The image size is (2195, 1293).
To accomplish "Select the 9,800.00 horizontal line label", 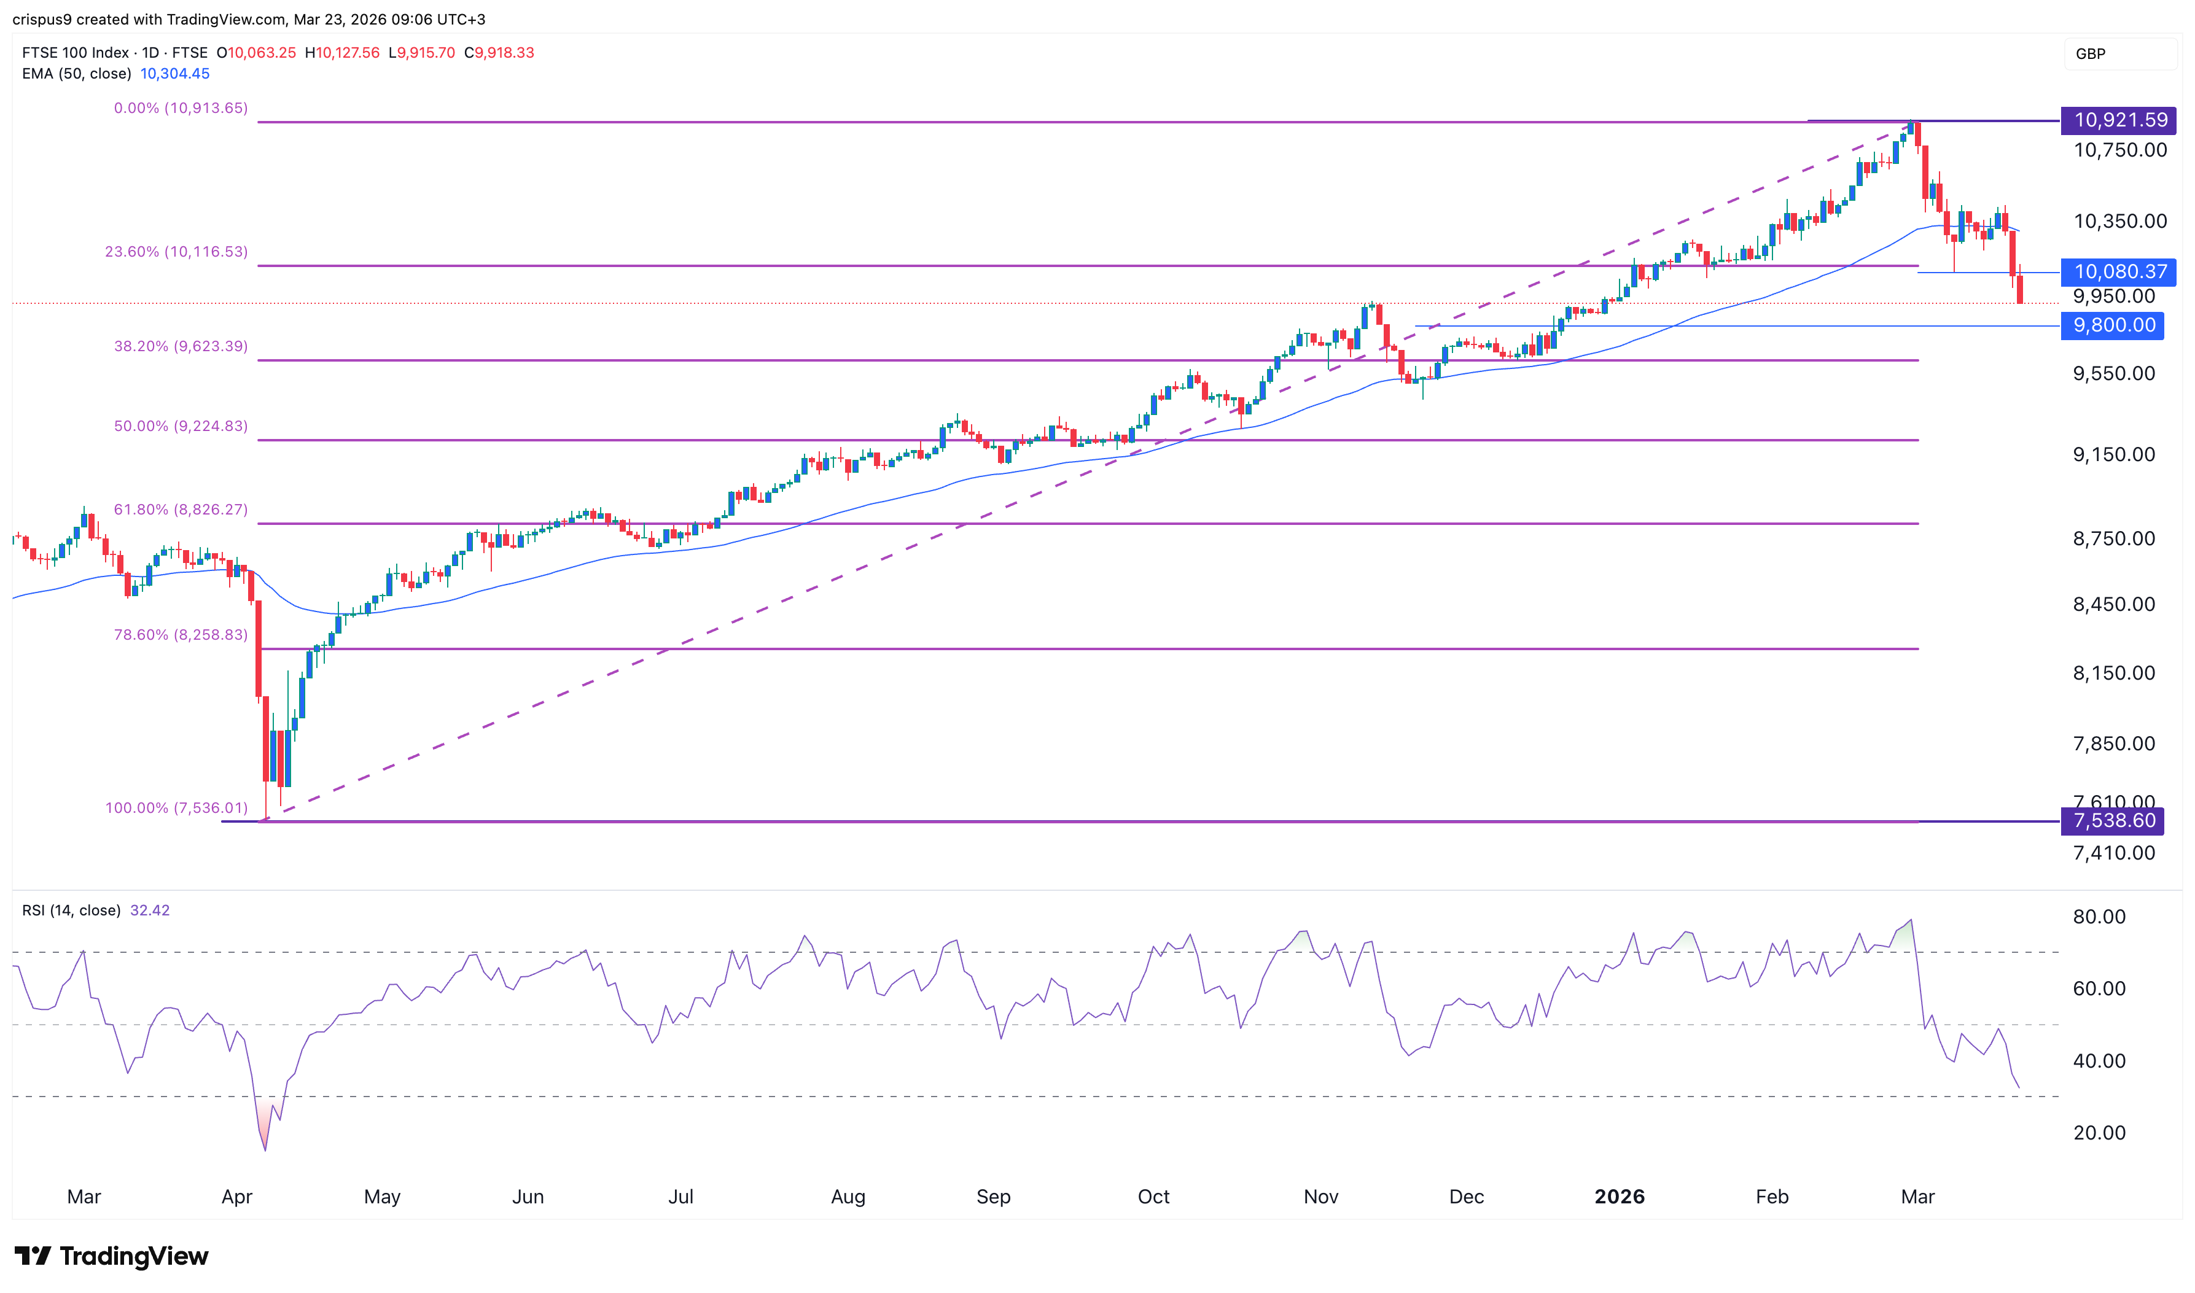I will pos(2113,326).
